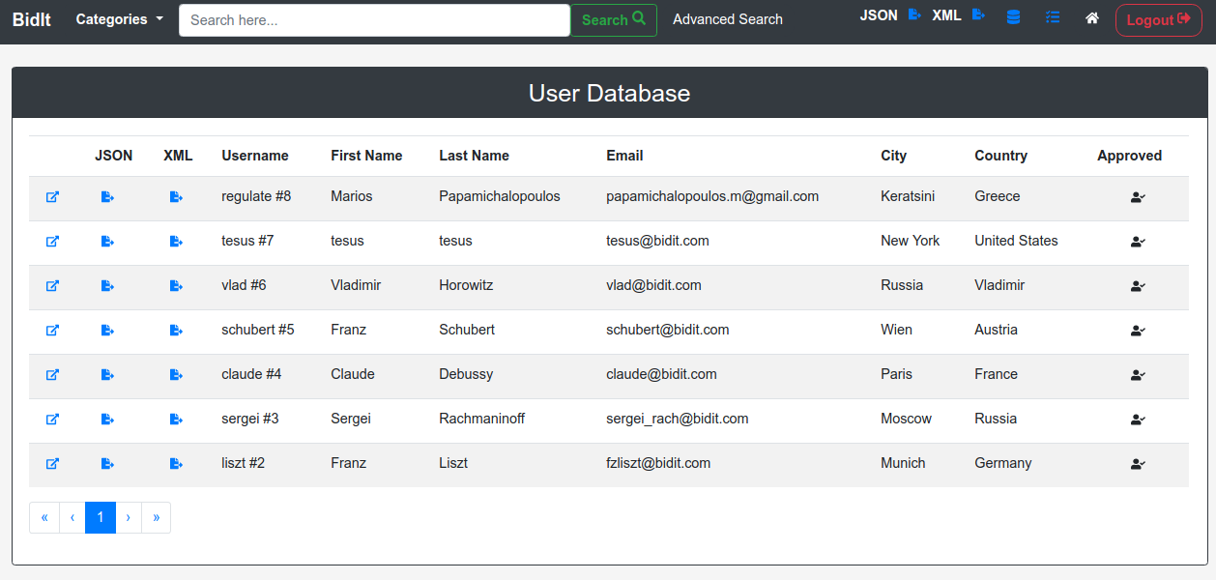Click country United States cell
Viewport: 1216px width, 580px height.
[x=1016, y=241]
